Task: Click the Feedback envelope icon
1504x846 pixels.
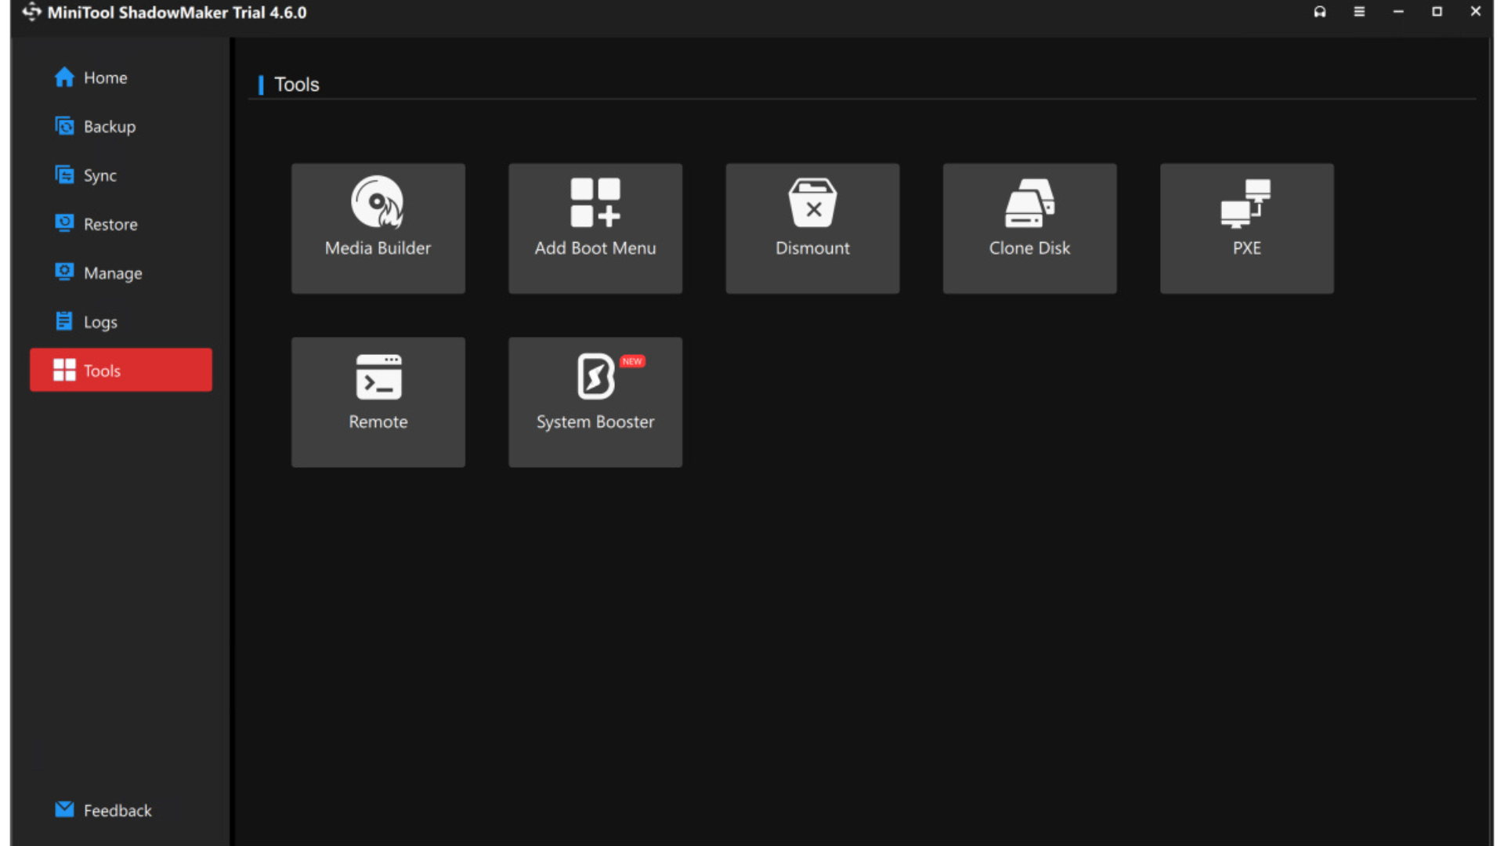Action: point(64,809)
